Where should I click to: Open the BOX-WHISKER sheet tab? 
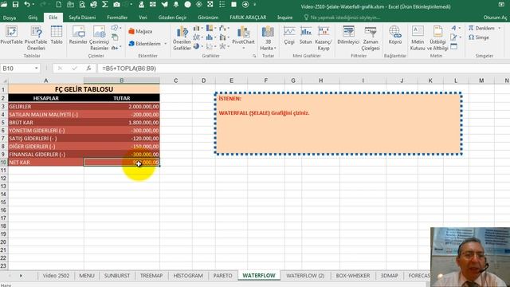[x=352, y=276]
